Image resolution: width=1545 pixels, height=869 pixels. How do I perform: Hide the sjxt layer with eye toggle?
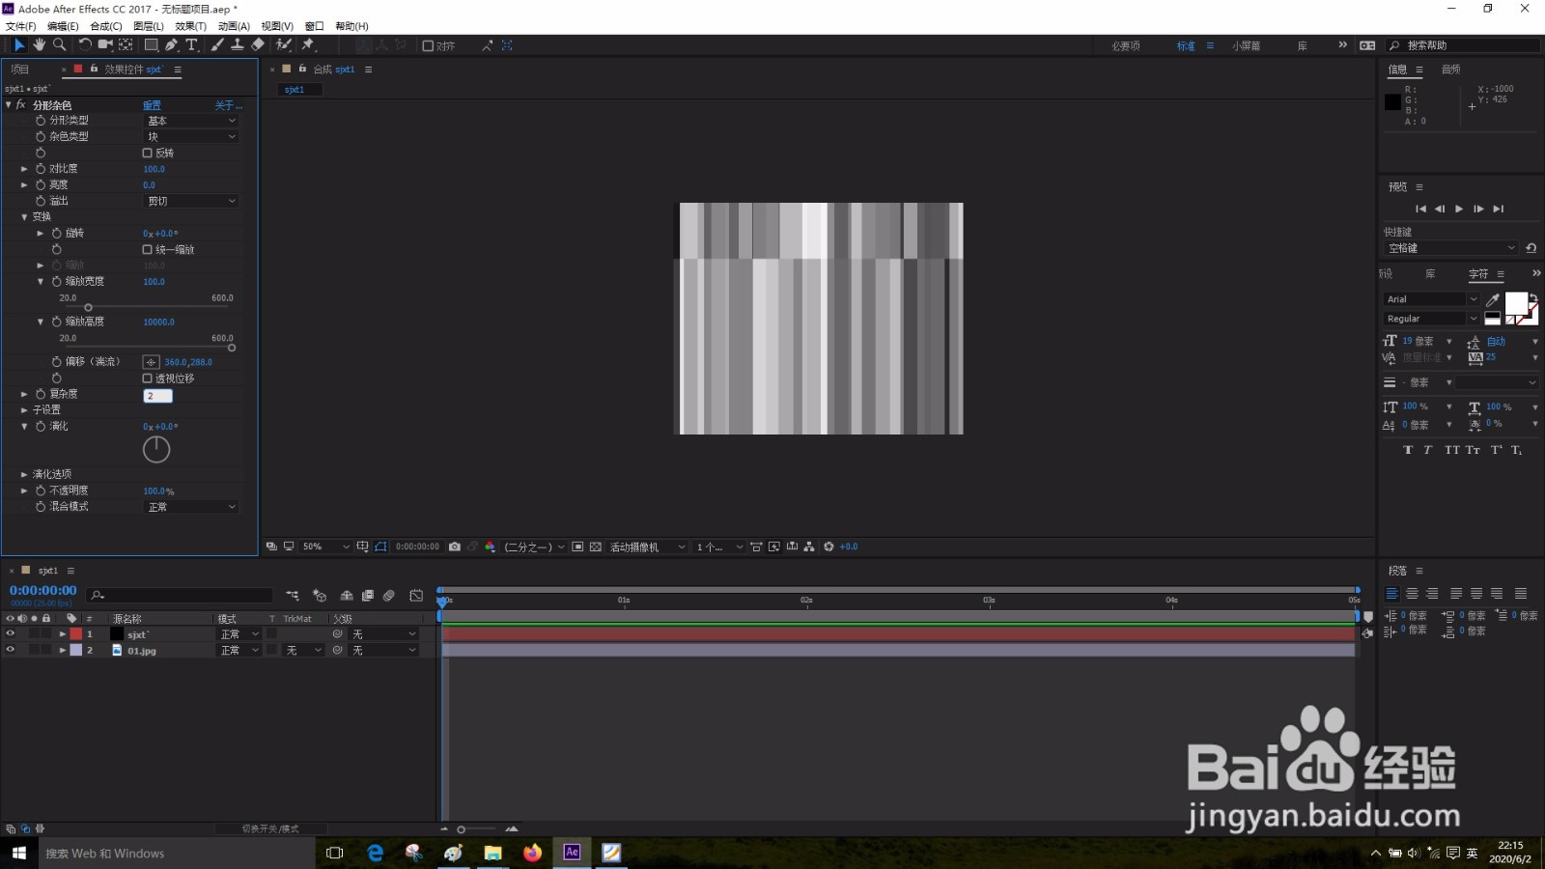[11, 634]
